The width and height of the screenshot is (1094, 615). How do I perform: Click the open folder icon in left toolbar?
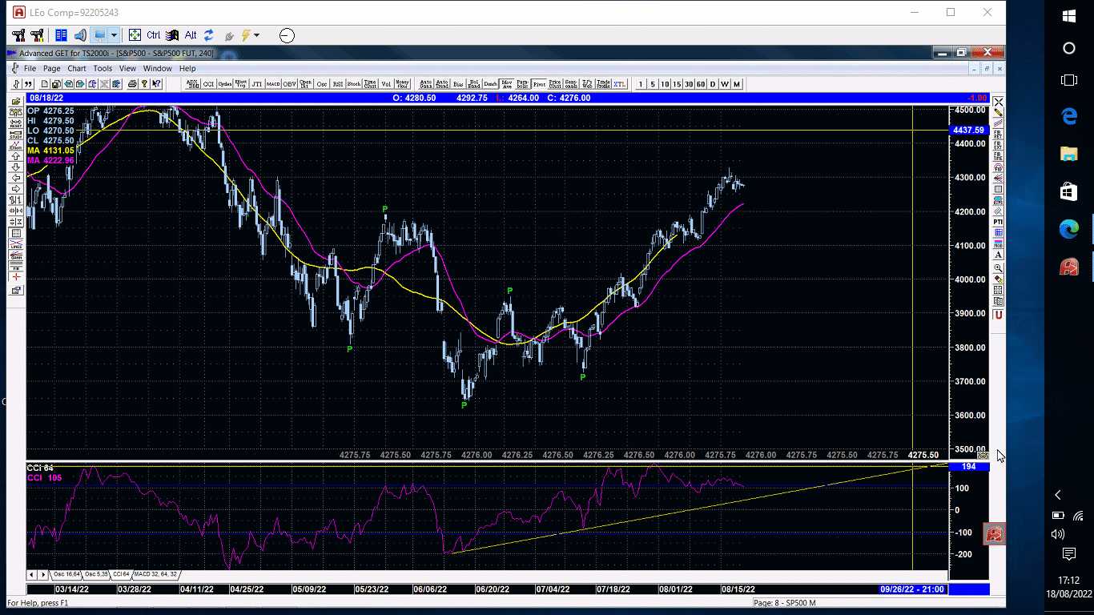click(16, 101)
